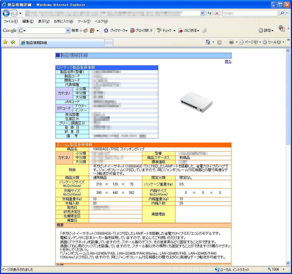Click the Internet Explorer icon in title bar

[x=4, y=5]
